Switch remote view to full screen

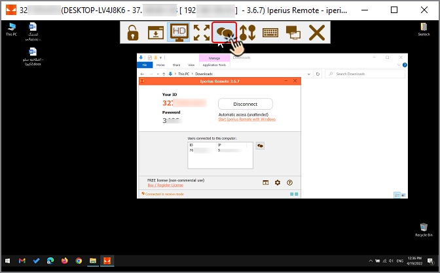tap(202, 33)
